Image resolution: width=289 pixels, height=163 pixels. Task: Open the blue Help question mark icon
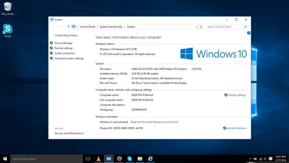point(248,33)
